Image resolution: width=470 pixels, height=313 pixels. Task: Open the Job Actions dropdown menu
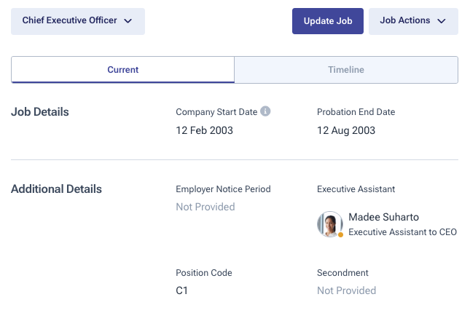click(413, 21)
